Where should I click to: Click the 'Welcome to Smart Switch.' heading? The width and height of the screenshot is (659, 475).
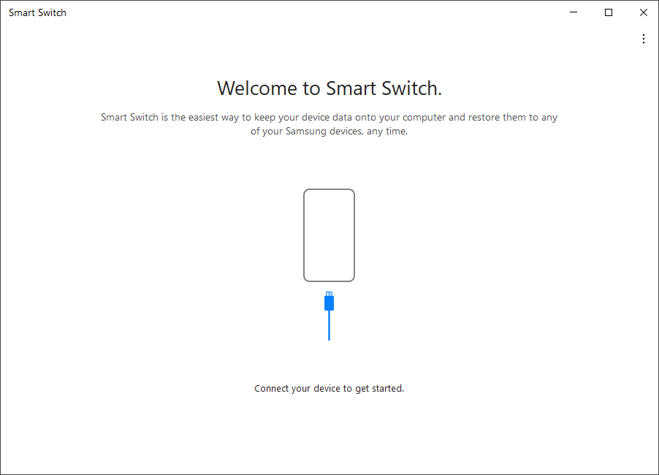click(x=329, y=88)
